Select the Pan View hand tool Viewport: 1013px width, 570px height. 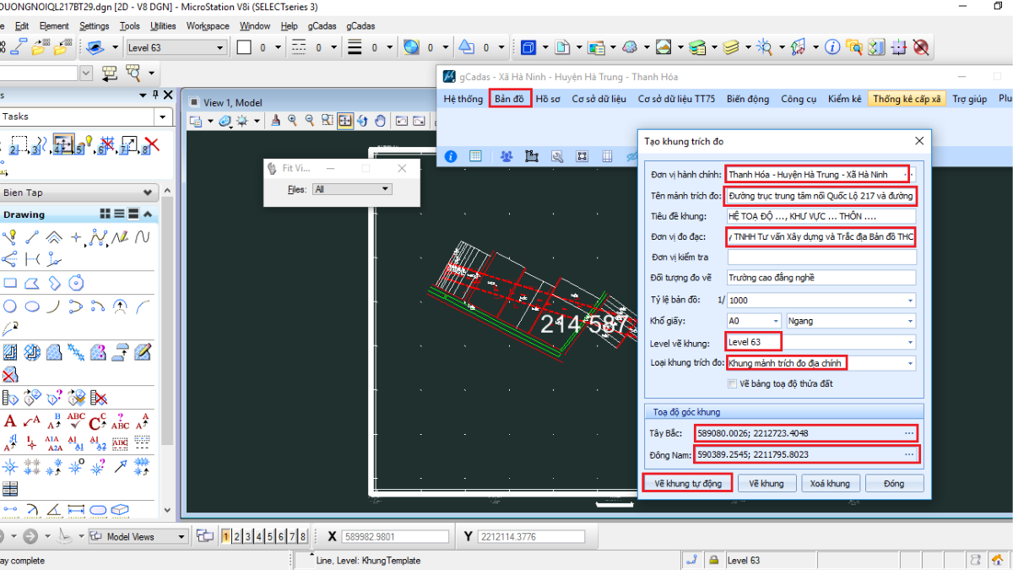click(381, 121)
